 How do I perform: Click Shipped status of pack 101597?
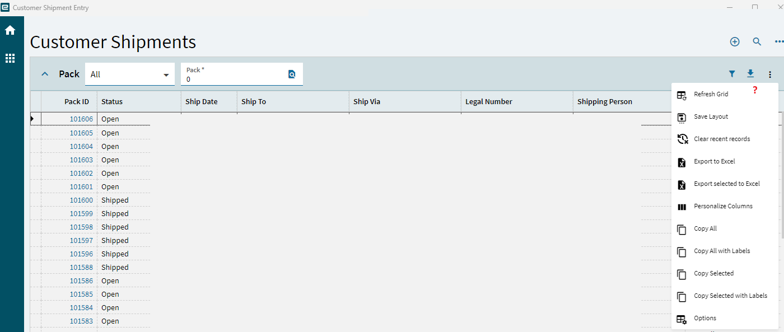point(115,240)
